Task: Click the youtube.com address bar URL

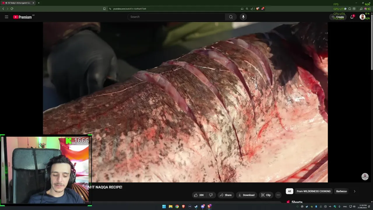Action: 130,9
